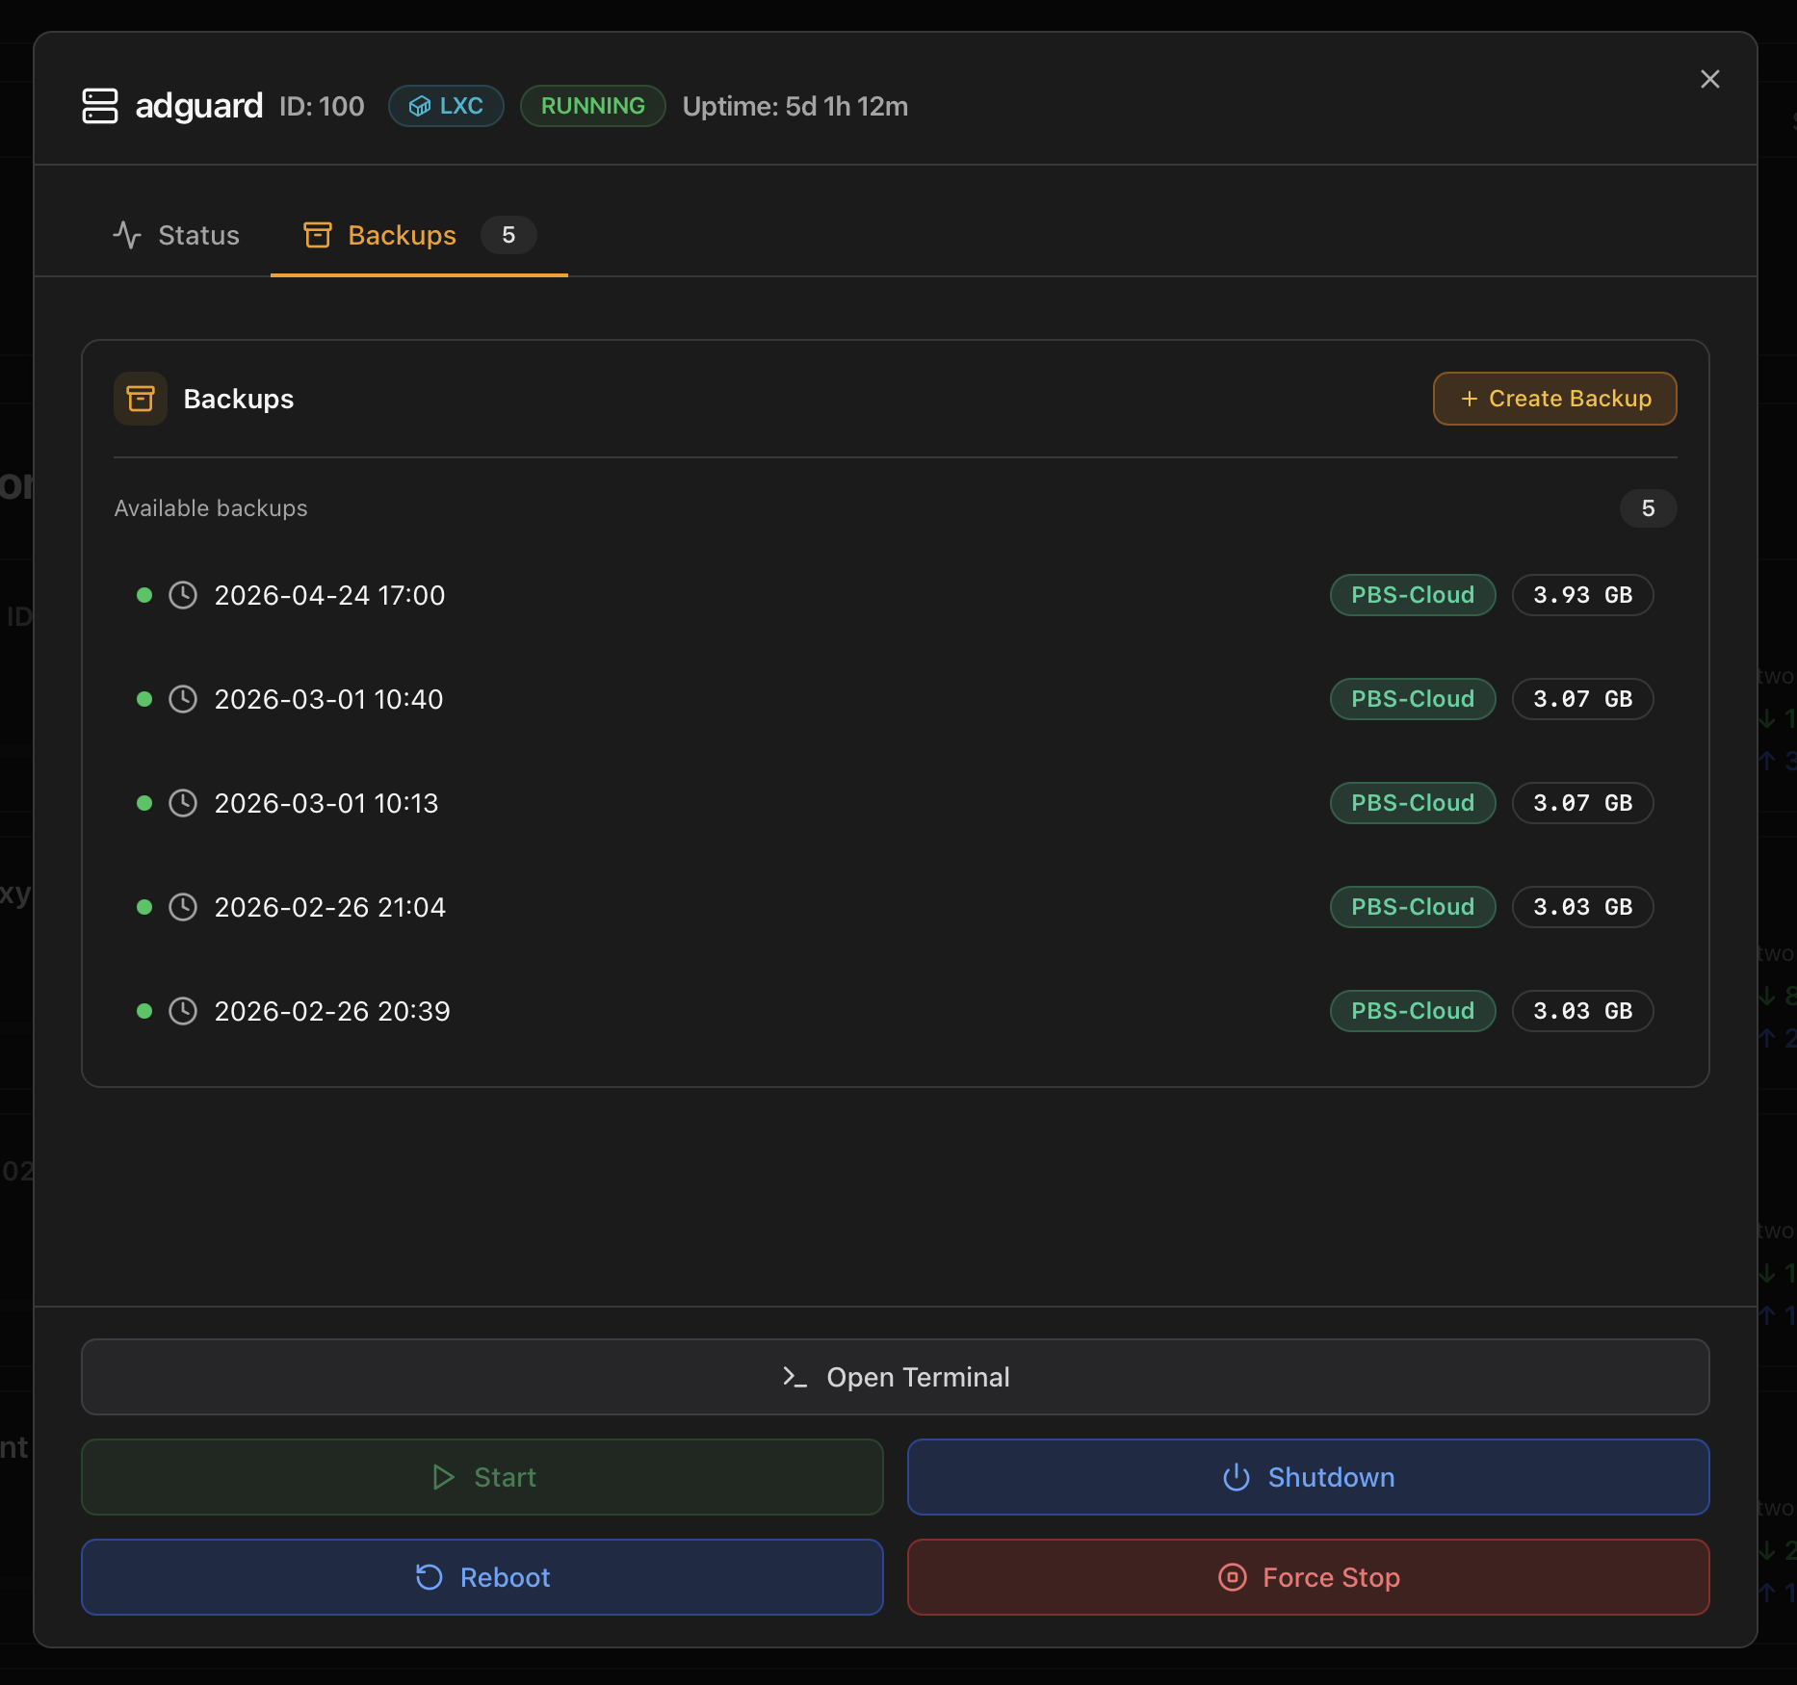Click PBS-Cloud tag on 2026-03-01 10:13 backup
1797x1685 pixels.
click(1413, 803)
